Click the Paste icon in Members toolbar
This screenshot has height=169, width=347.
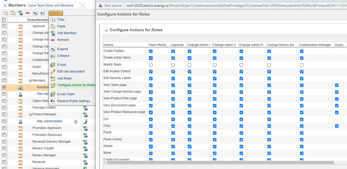13,13
